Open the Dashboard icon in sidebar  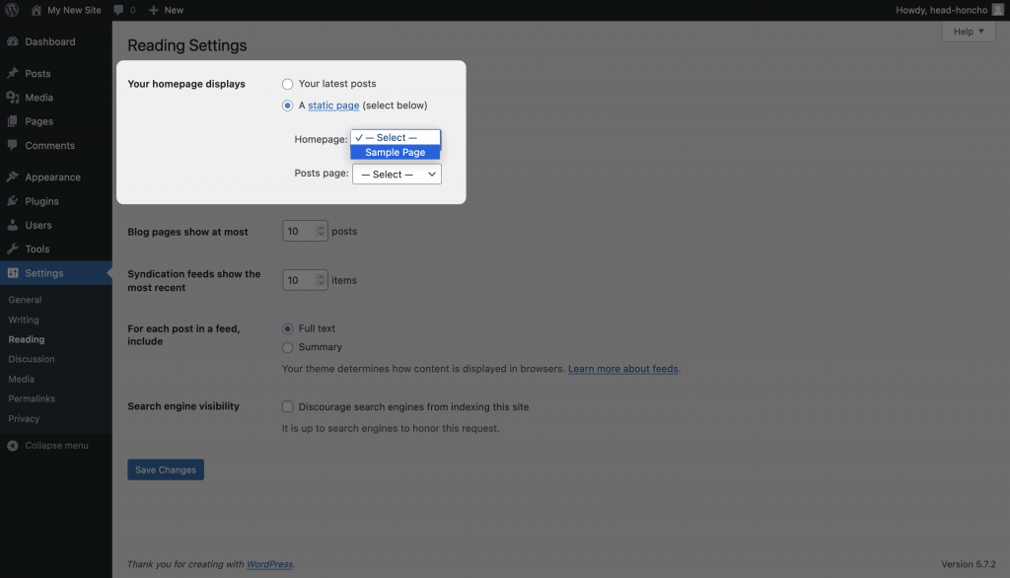click(x=13, y=42)
